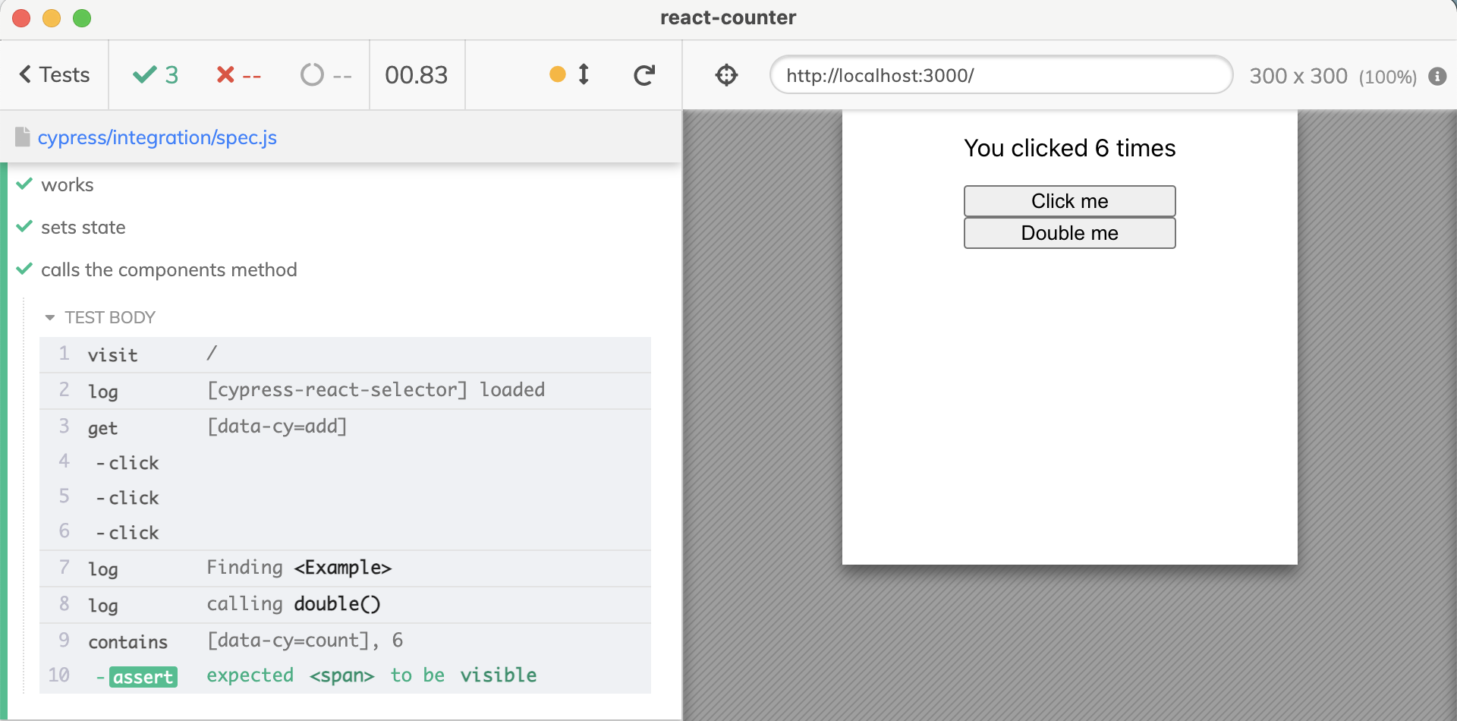Select the log cypress-react-selector loaded command
This screenshot has width=1457, height=721.
[x=345, y=391]
